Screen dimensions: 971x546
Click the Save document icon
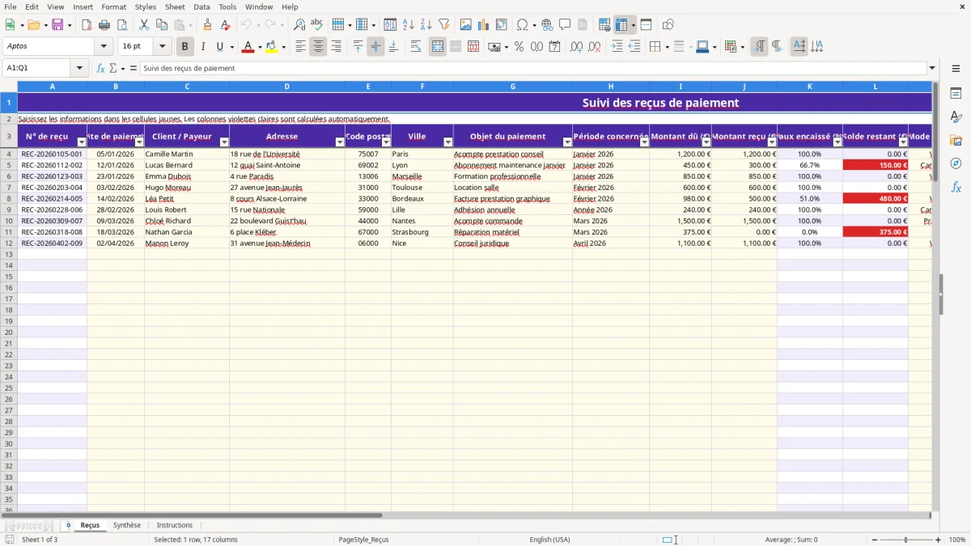[57, 25]
